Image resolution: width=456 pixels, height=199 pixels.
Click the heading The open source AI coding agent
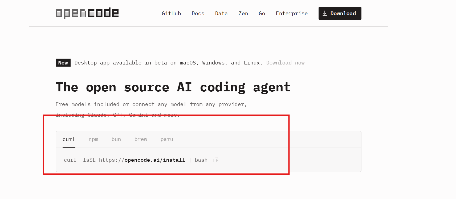point(173,87)
